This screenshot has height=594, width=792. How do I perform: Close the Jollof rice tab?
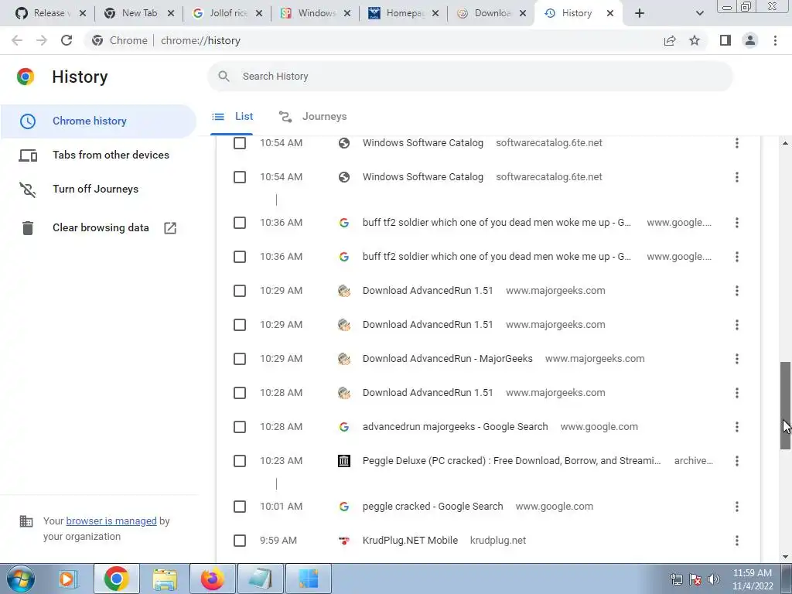coord(259,13)
